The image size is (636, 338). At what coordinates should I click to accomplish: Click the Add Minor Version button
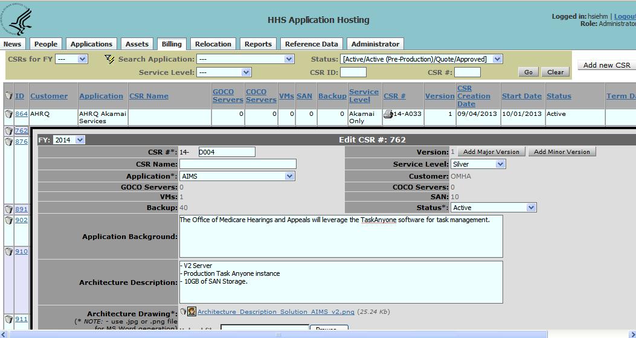(x=562, y=152)
